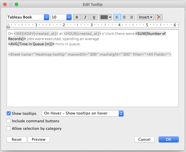Viewport: 186px width, 152px height.
Task: Click the red X clear button
Action: tap(159, 17)
